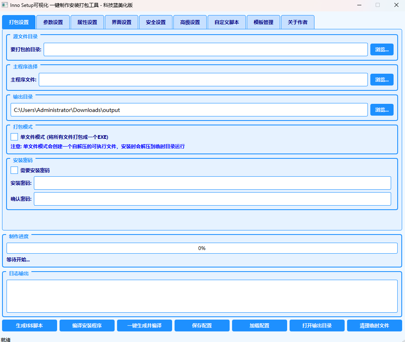Browse for the output directory

(x=382, y=110)
